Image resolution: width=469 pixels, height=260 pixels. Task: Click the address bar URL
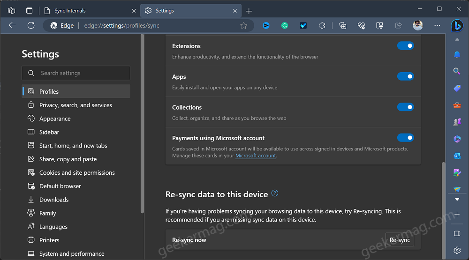[x=122, y=26]
